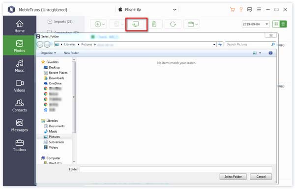Click Libraries in the address breadcrumb
The image size is (295, 189).
click(x=70, y=44)
